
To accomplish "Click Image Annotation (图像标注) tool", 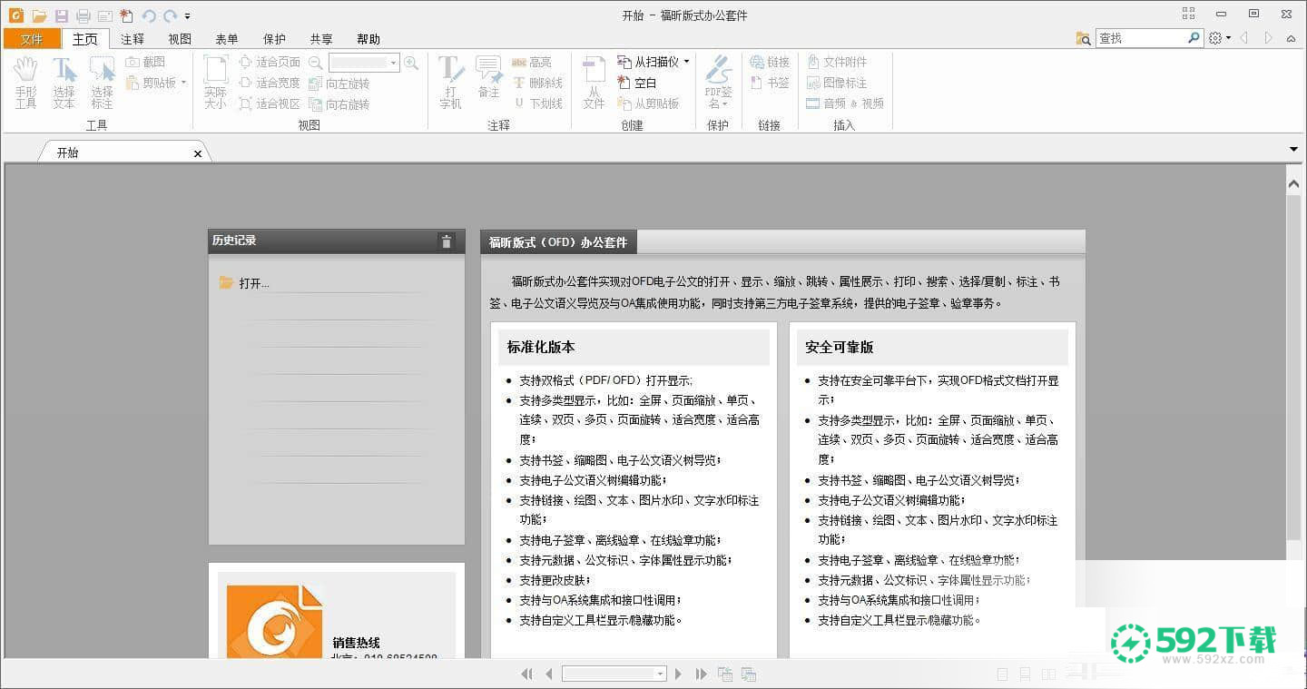I will [x=837, y=83].
